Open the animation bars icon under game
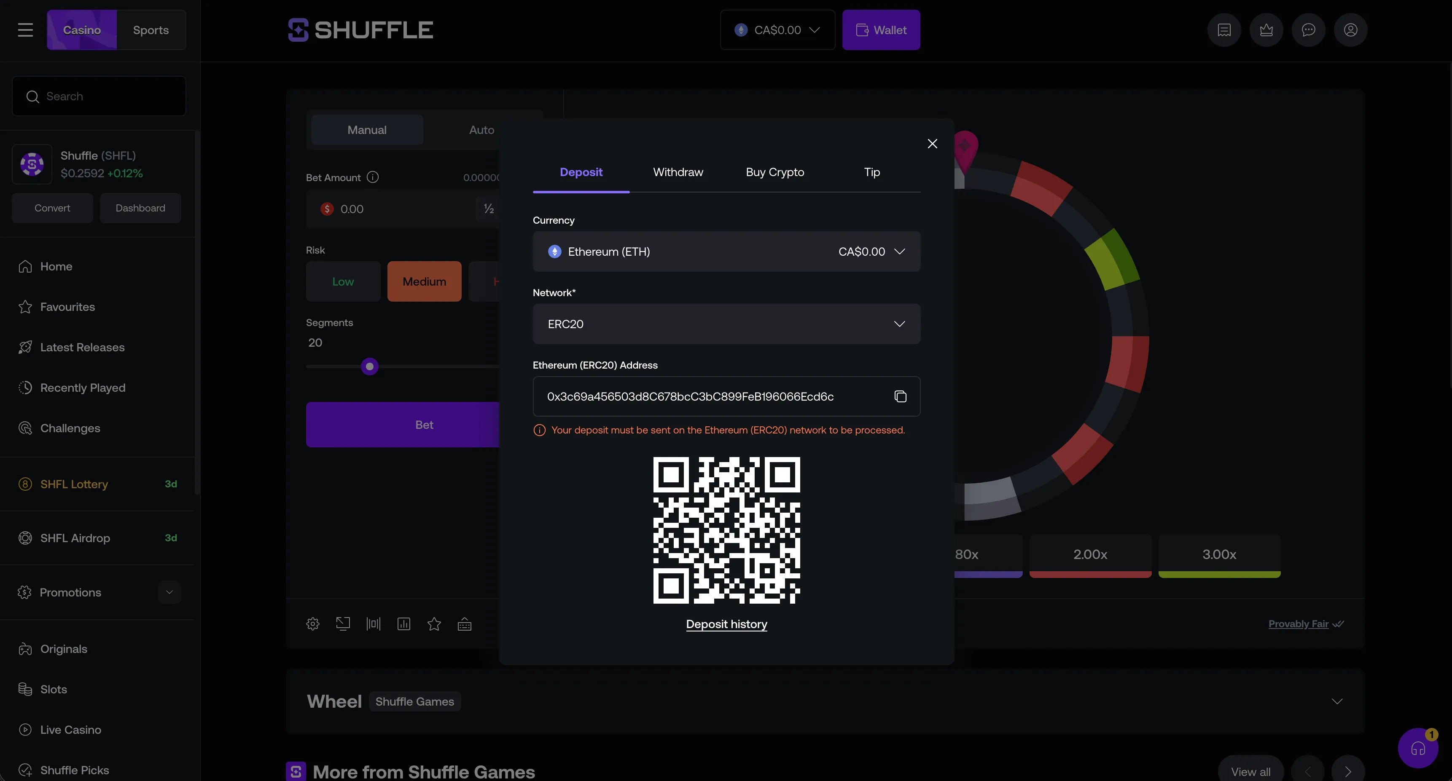The width and height of the screenshot is (1452, 781). (x=373, y=624)
